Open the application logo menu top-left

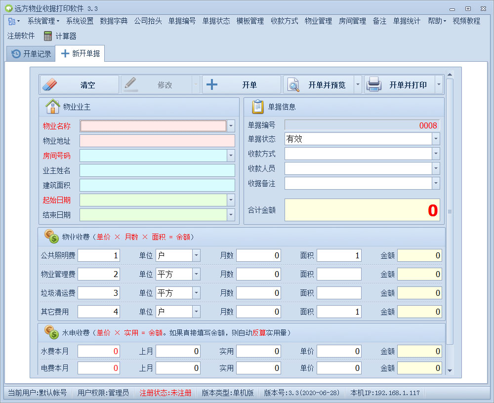click(11, 21)
